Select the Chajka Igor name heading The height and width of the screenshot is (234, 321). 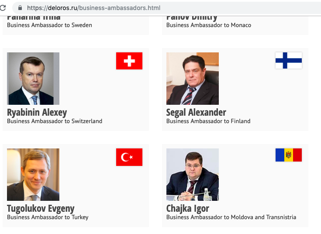tap(187, 208)
